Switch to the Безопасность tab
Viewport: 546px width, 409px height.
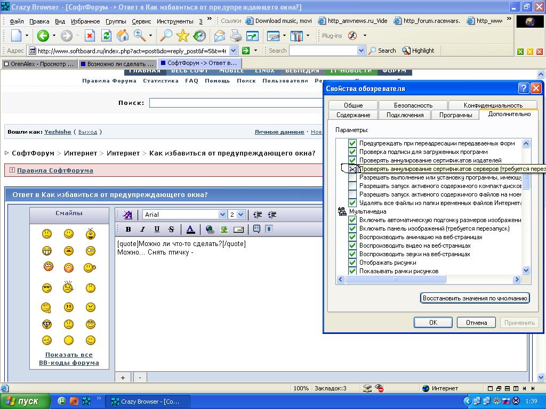pos(413,105)
